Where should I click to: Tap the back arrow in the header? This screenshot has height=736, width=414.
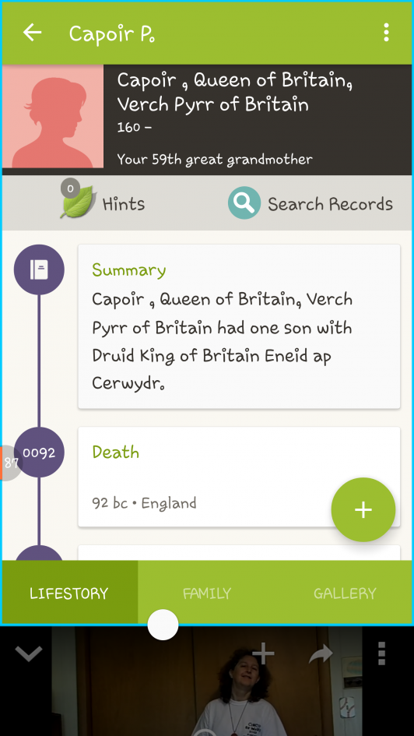tap(33, 33)
